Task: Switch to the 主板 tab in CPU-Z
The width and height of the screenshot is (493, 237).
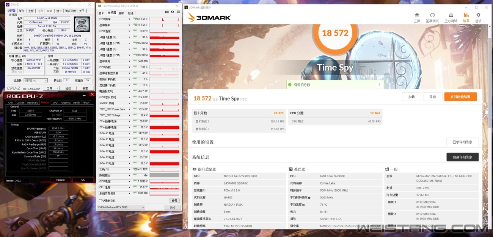Action: (31, 11)
